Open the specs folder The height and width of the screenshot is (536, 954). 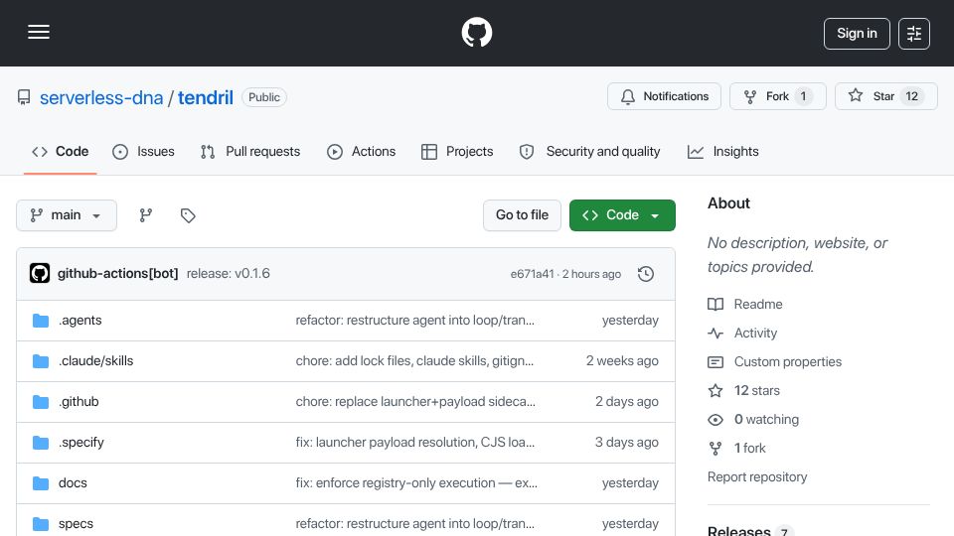point(76,524)
